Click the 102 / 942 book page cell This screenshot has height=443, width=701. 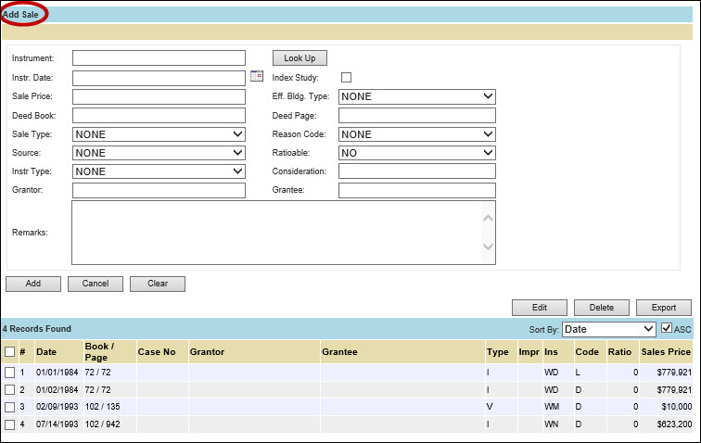point(103,424)
